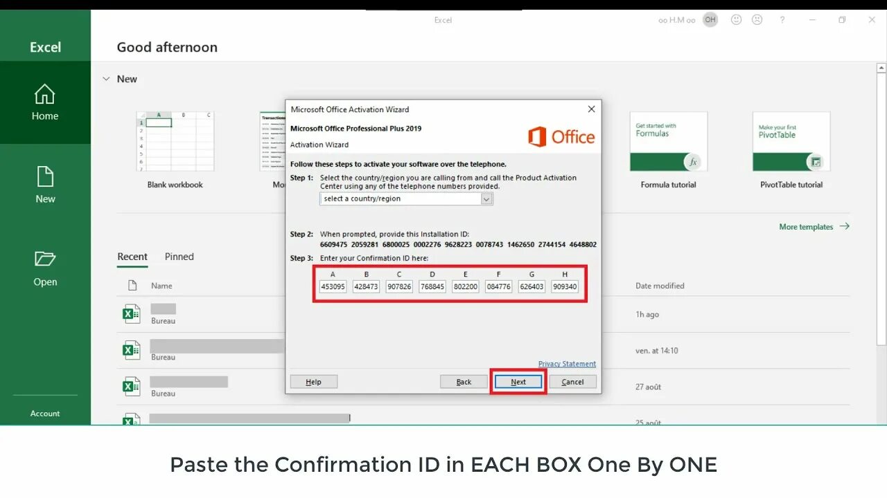Click Confirmation ID field E
The height and width of the screenshot is (498, 887).
click(465, 286)
